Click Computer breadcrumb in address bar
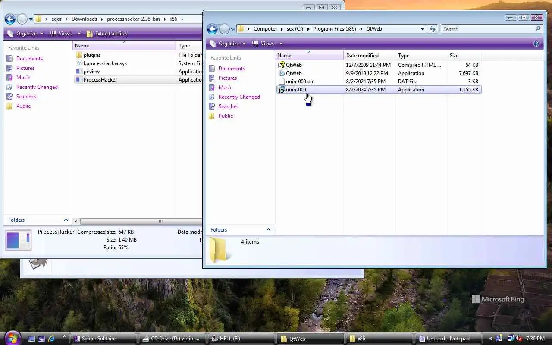 pos(265,29)
